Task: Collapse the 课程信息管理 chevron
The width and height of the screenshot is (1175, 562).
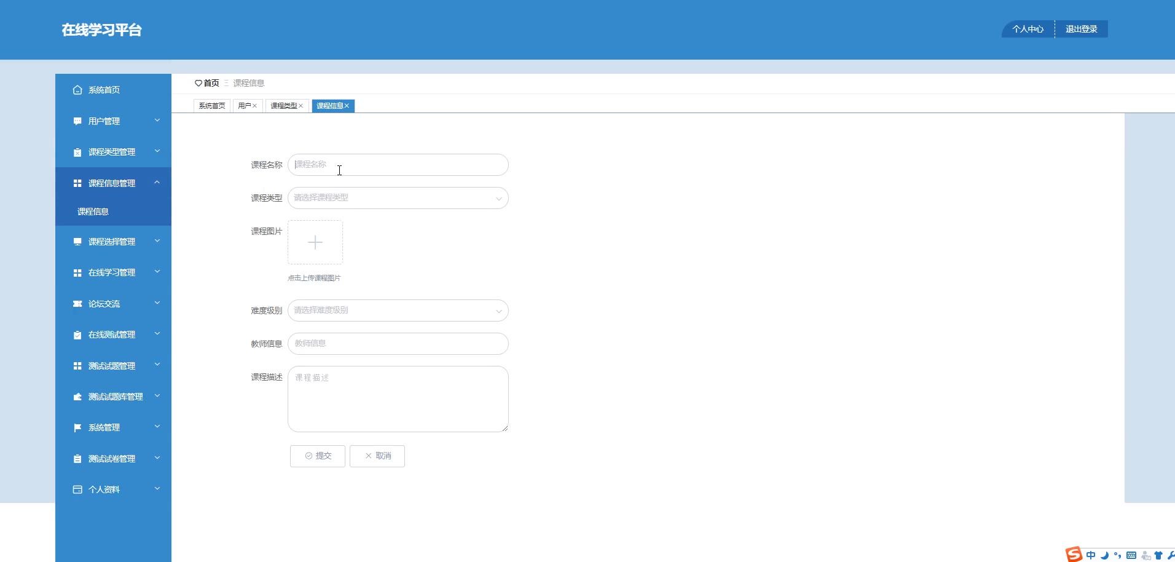Action: 157,182
